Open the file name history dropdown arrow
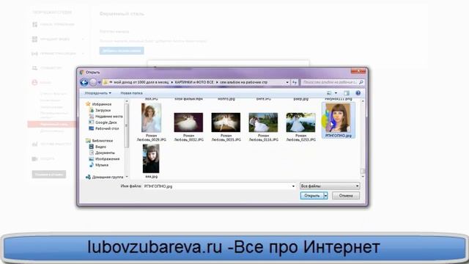469x264 pixels. click(x=293, y=186)
